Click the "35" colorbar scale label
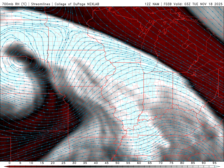Image resolution: width=224 pixels, height=168 pixels. pyautogui.click(x=85, y=163)
